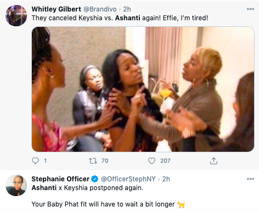Open more options on Stephanie Officer's tweet
This screenshot has height=212, width=259.
click(x=250, y=179)
